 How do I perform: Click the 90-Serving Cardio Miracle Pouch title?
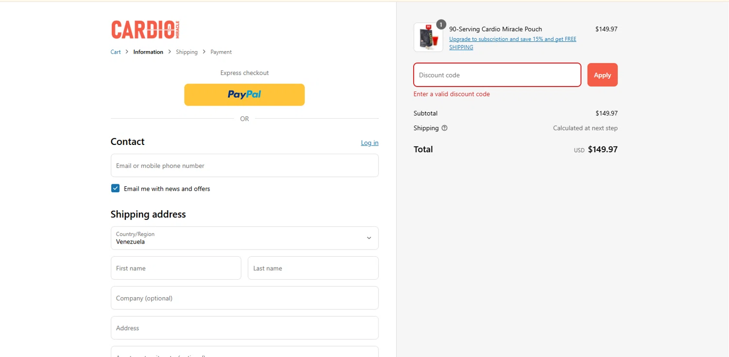click(x=495, y=29)
